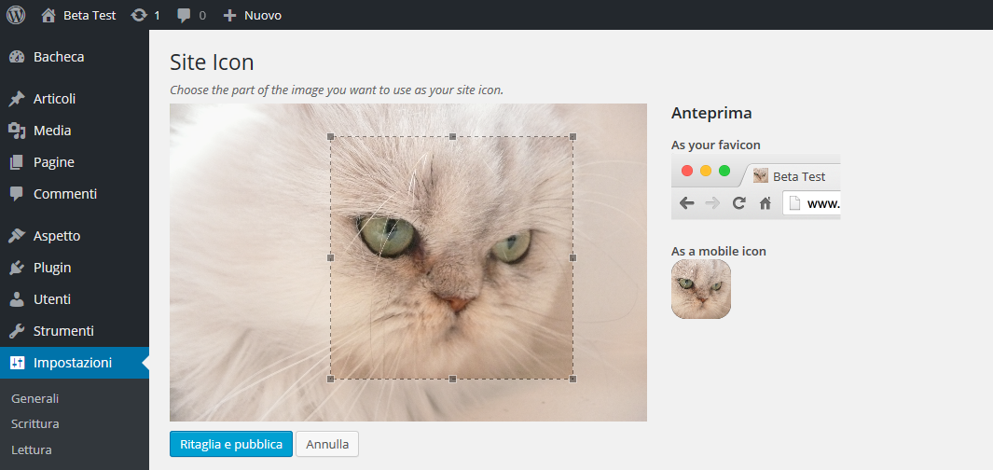
Task: Open the Generali settings submenu
Action: pyautogui.click(x=35, y=398)
